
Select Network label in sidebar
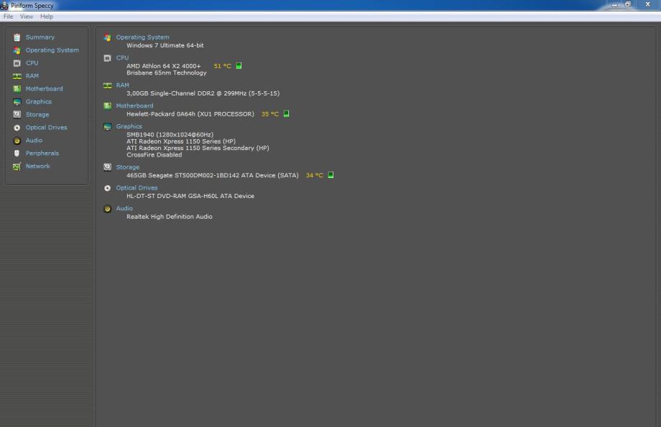(x=38, y=166)
